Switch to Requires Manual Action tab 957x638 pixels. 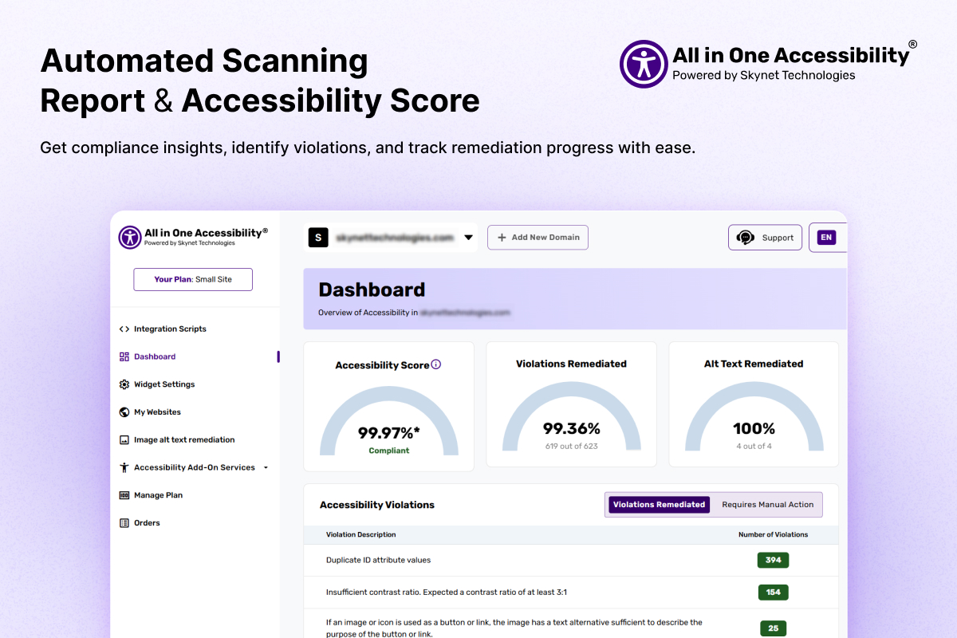(x=767, y=505)
